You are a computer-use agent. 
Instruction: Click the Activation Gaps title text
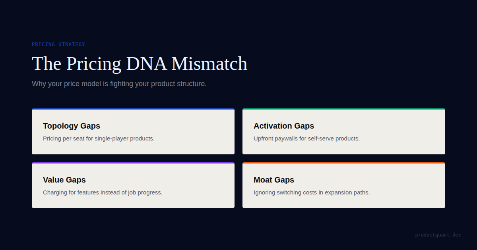click(x=284, y=126)
